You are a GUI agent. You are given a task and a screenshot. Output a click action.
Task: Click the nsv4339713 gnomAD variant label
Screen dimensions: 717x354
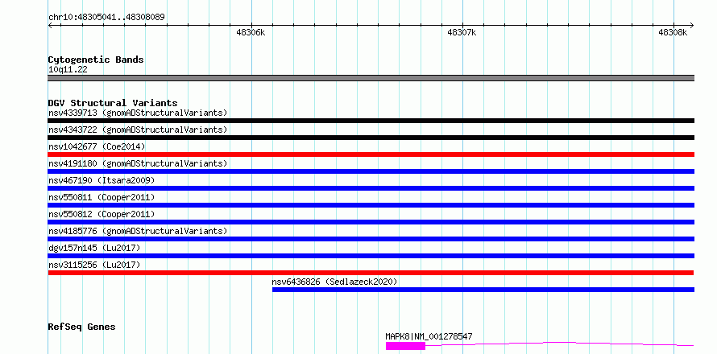[x=138, y=113]
